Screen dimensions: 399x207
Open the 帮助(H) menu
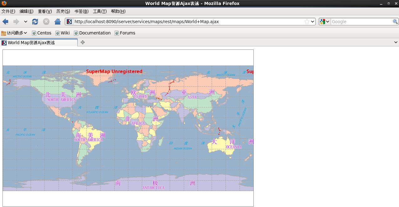click(118, 11)
